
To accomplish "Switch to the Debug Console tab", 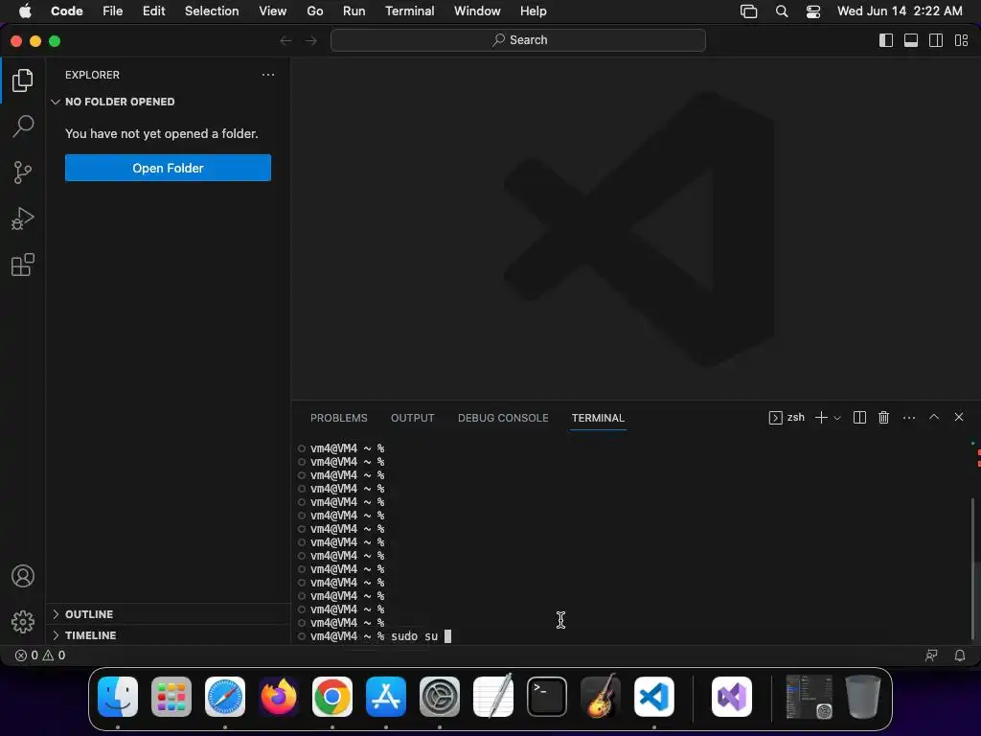I will coord(503,418).
